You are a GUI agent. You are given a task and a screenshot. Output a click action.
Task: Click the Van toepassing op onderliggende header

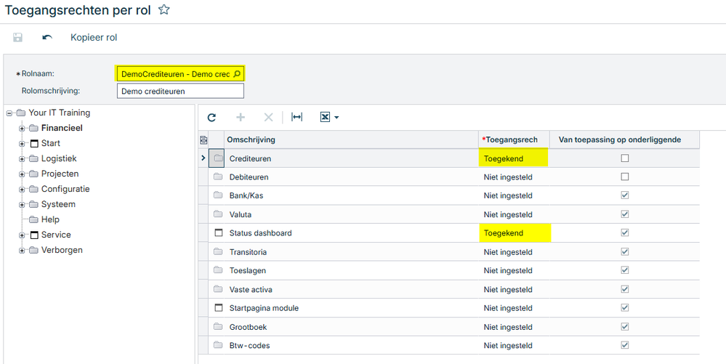[624, 139]
